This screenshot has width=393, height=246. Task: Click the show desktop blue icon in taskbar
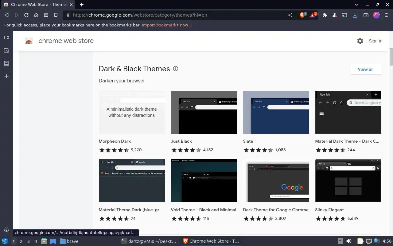[x=53, y=241]
